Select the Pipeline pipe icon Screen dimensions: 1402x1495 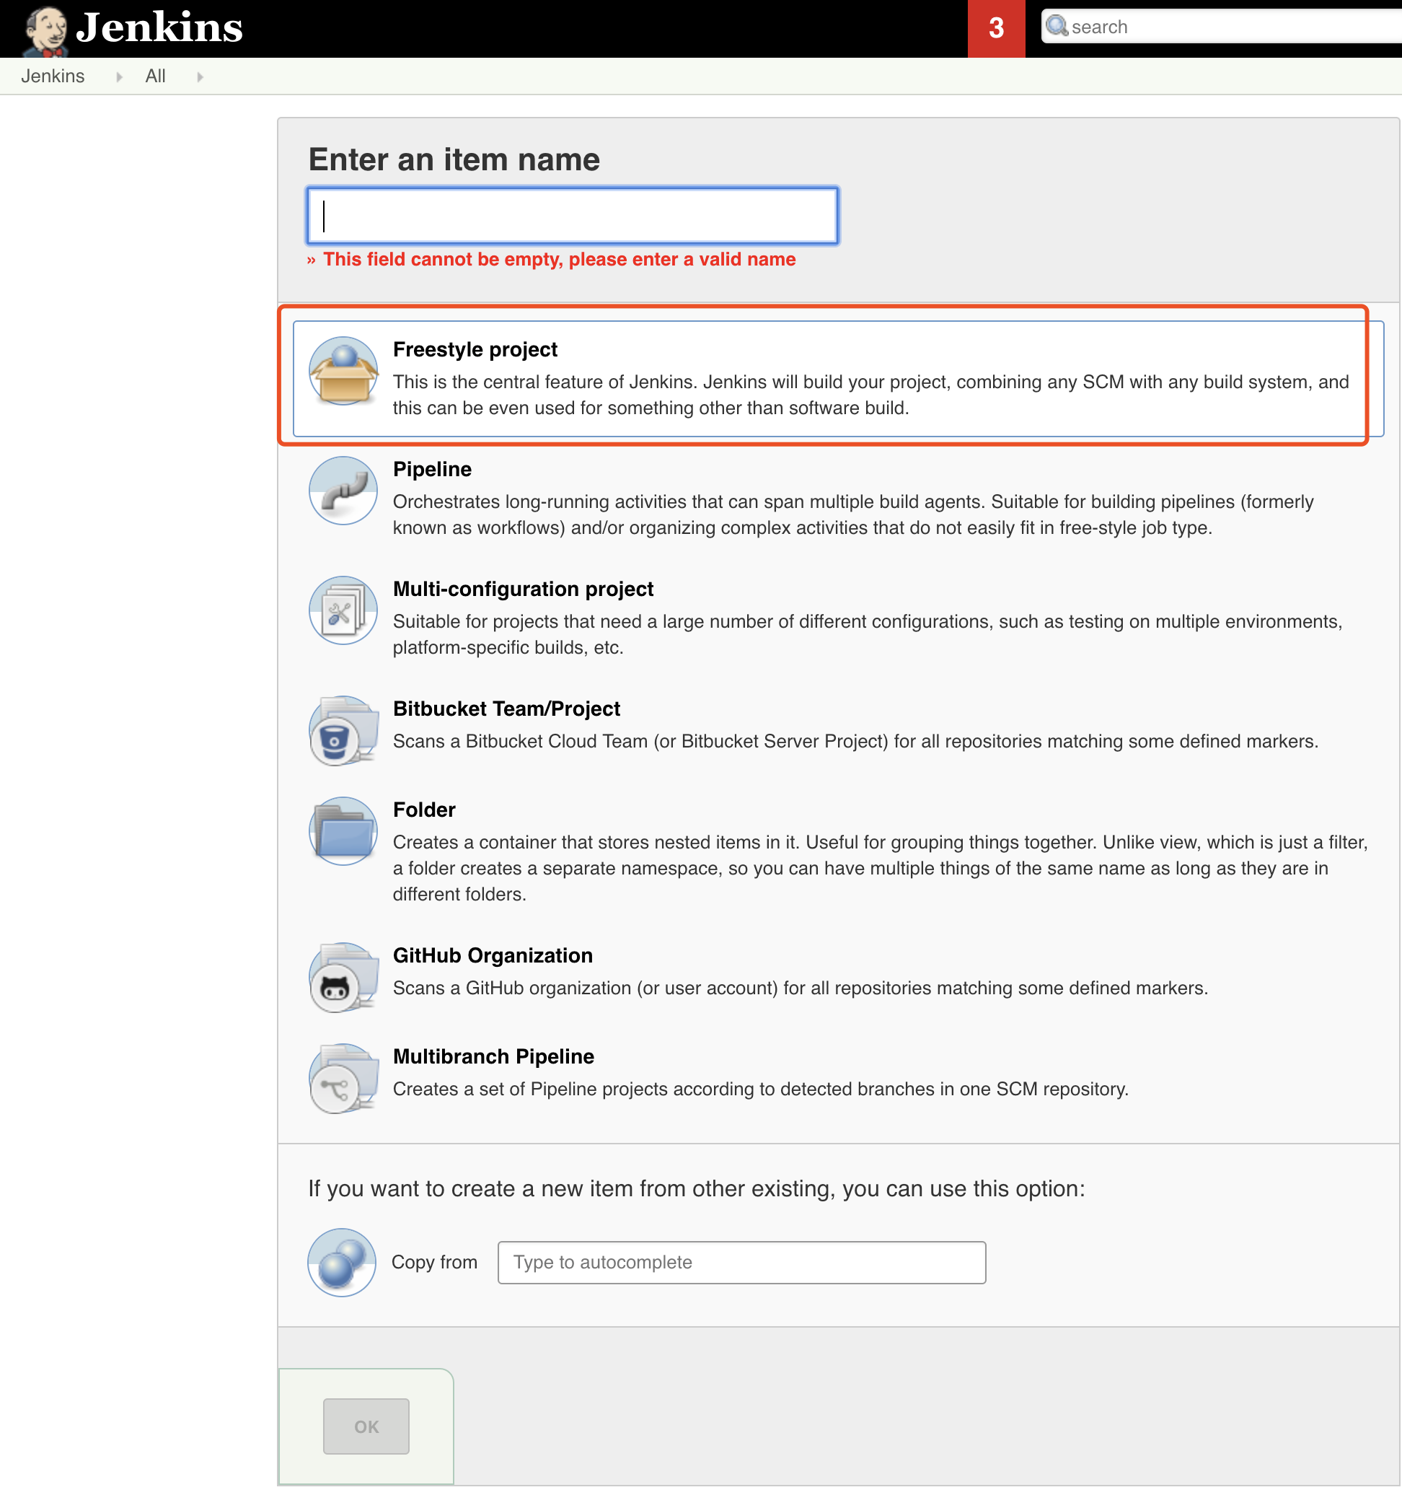pyautogui.click(x=343, y=491)
